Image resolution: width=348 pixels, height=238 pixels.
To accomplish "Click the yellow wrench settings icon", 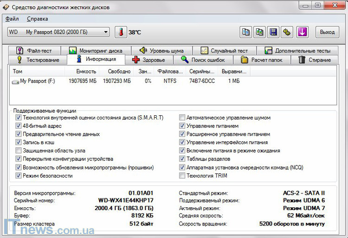I will pos(288,32).
